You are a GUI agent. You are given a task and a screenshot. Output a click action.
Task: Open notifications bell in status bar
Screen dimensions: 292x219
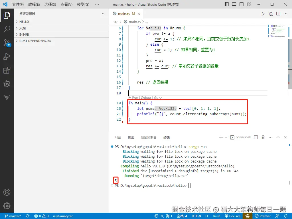[x=286, y=216]
